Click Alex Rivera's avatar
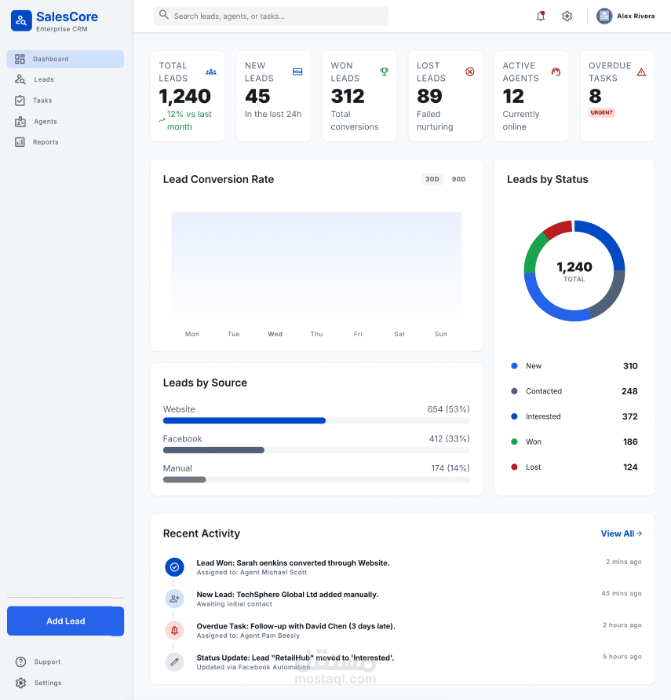 tap(604, 16)
